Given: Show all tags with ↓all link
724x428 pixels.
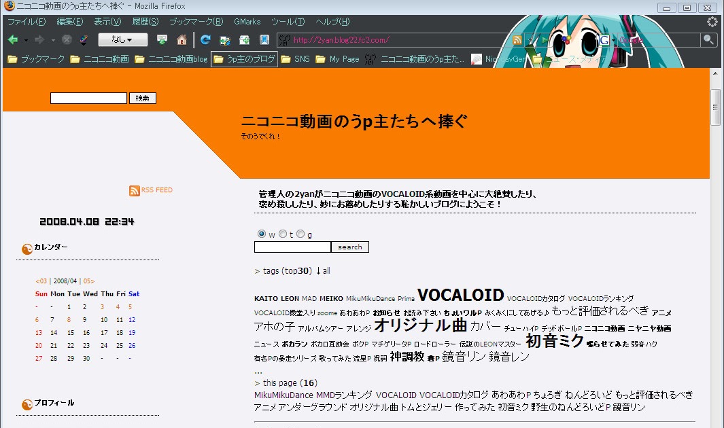Looking at the screenshot, I should point(323,271).
